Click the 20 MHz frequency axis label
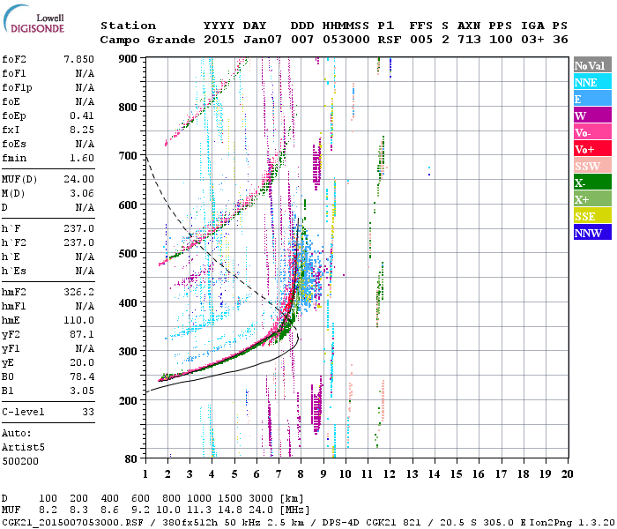The height and width of the screenshot is (529, 617). (x=567, y=474)
